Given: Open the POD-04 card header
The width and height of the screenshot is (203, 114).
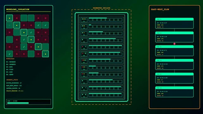Looking at the screenshot, I should coord(174,60).
